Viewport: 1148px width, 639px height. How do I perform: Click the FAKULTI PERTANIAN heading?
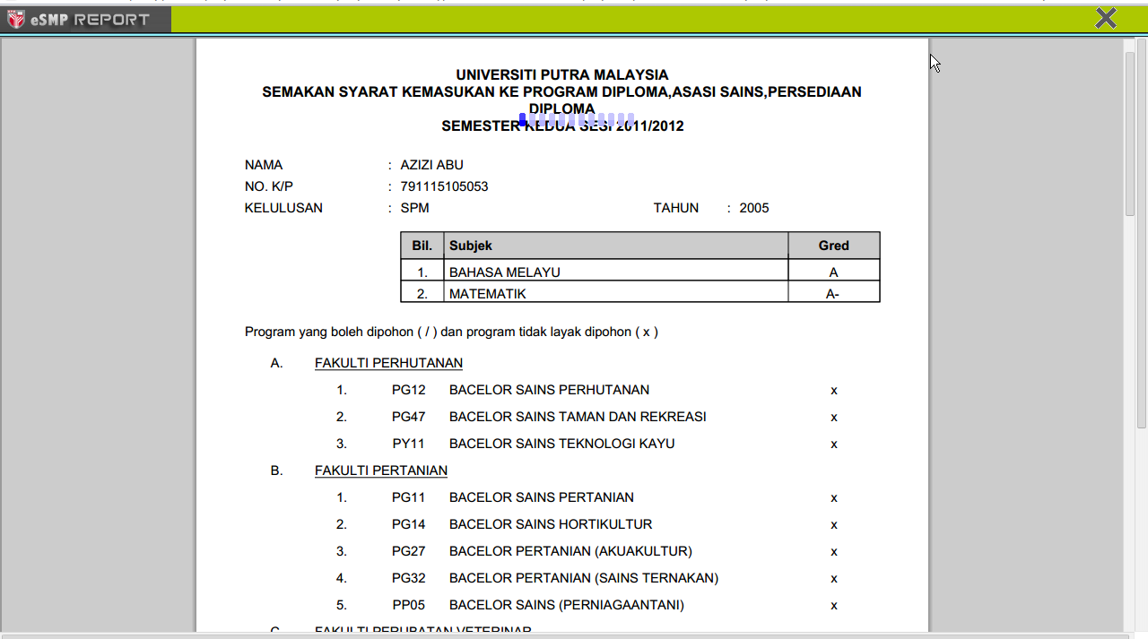tap(381, 471)
